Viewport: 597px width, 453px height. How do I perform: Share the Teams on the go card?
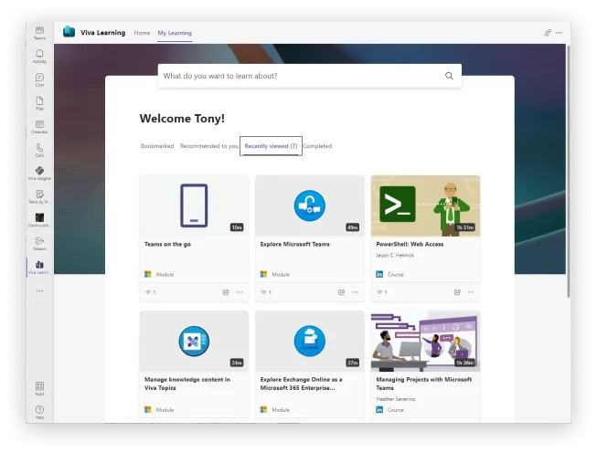click(x=226, y=292)
